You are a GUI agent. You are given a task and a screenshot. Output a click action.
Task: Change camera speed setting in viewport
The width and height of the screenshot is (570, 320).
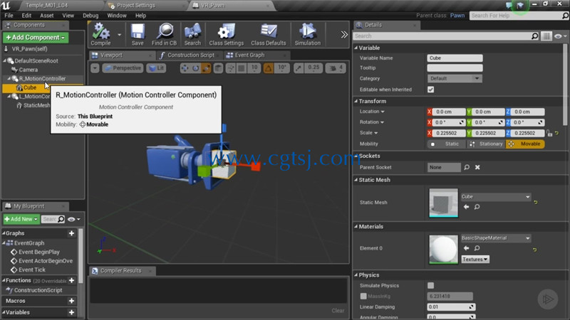click(x=336, y=68)
